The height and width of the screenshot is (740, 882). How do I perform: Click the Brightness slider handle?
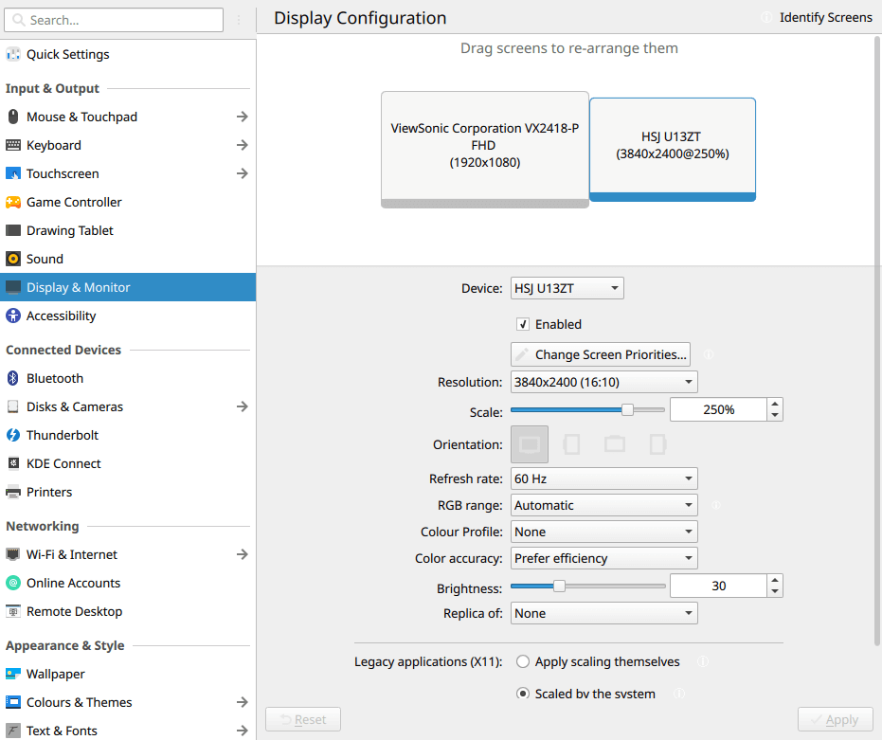[x=559, y=586]
